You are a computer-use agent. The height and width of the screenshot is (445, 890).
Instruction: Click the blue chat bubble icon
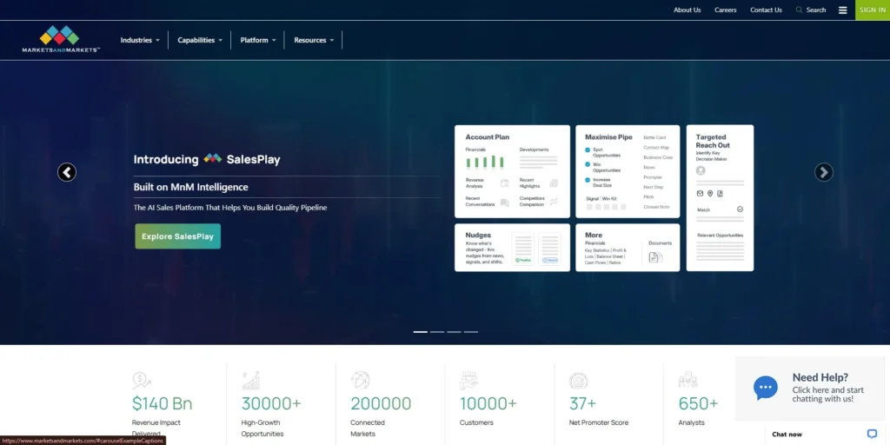[x=765, y=388]
